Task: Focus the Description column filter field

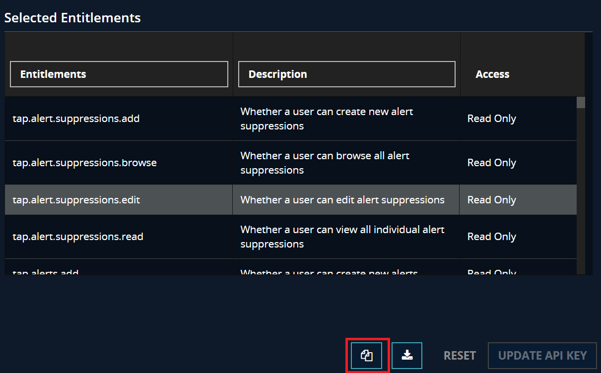Action: (346, 74)
